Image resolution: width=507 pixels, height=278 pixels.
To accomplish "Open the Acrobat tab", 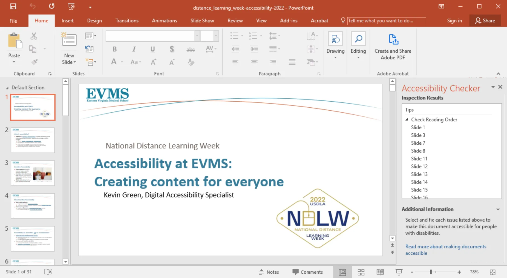I will pyautogui.click(x=319, y=21).
